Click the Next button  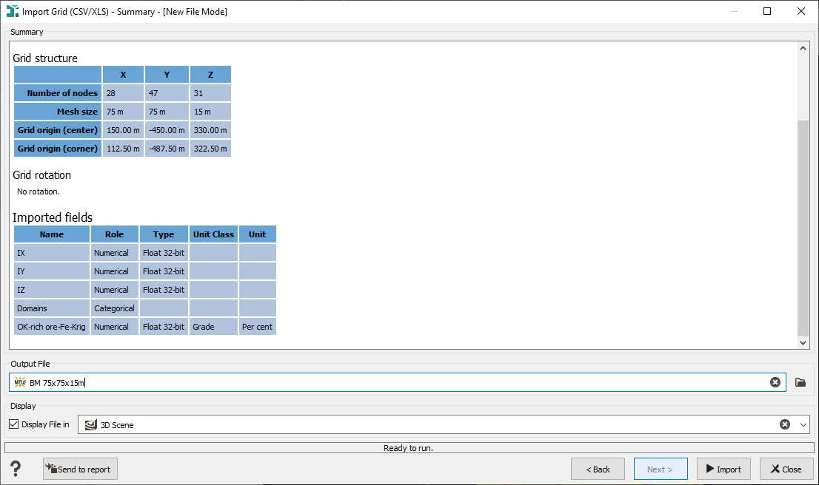pyautogui.click(x=661, y=469)
